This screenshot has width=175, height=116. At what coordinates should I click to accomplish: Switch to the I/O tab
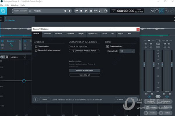point(113,34)
